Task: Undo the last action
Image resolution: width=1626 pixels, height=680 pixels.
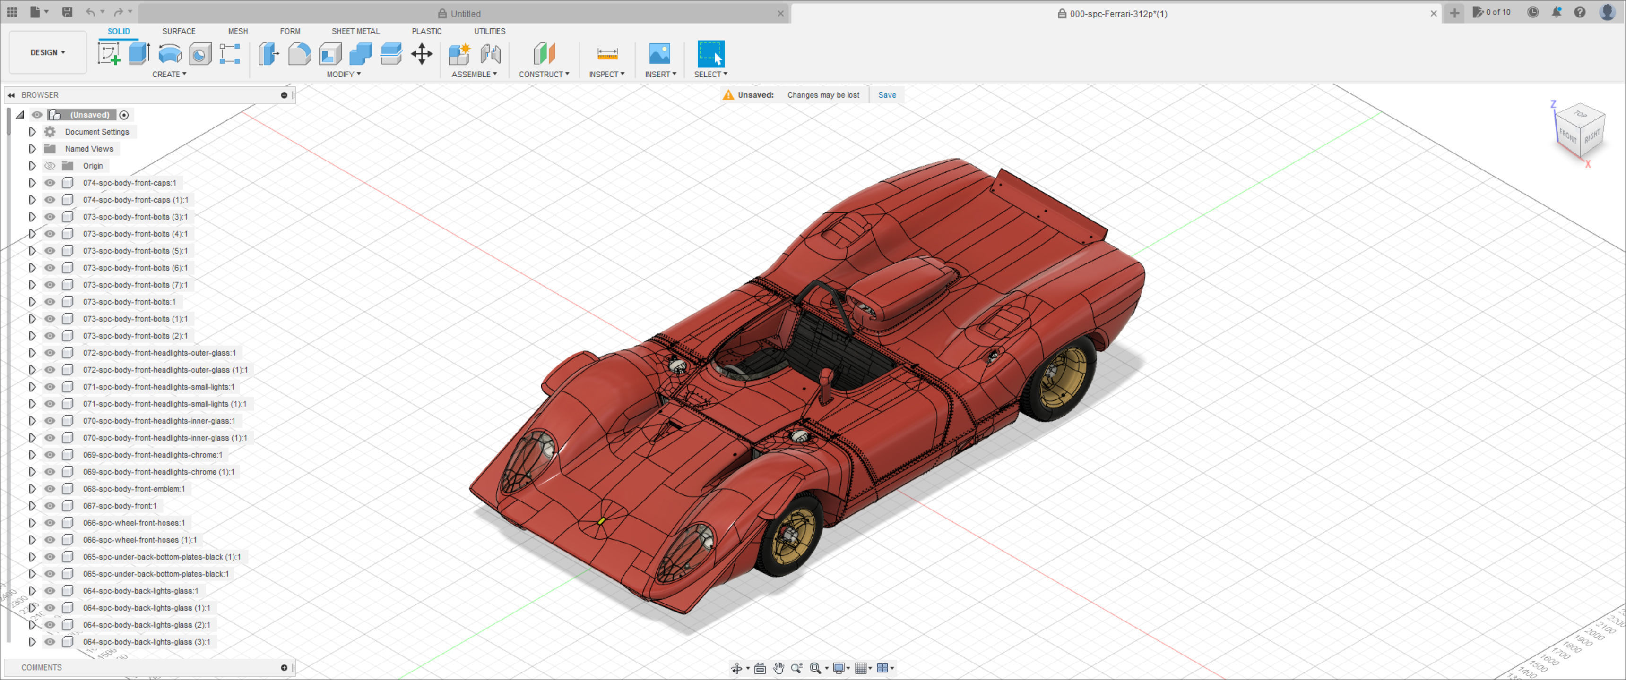Action: point(91,12)
